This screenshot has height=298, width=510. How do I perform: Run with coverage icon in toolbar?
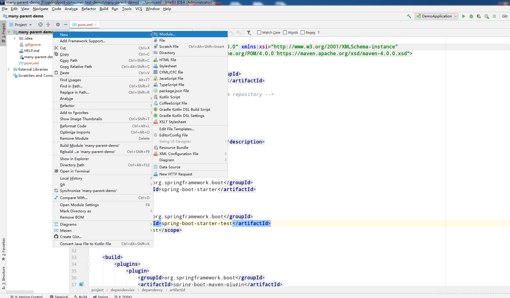[479, 16]
